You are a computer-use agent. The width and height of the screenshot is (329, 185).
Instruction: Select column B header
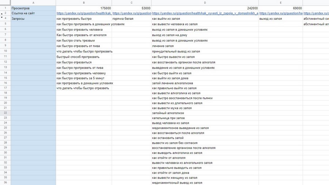point(84,3)
